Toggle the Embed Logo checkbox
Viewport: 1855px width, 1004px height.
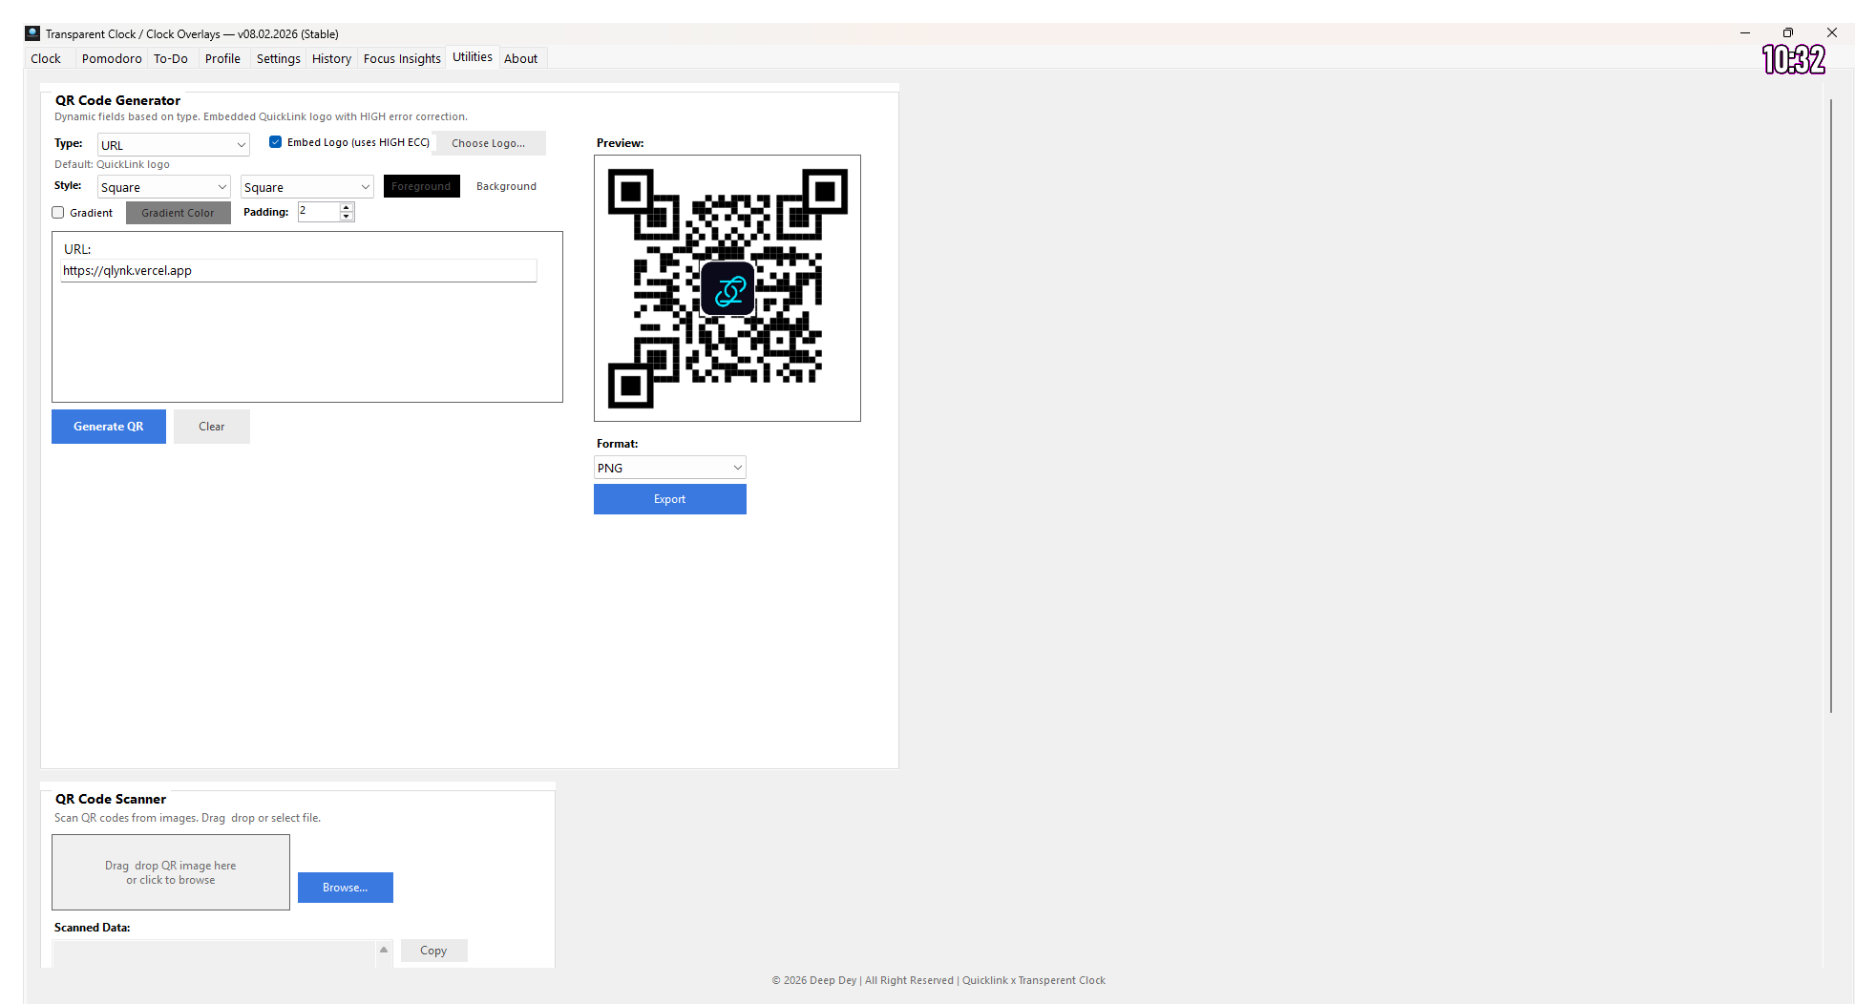[x=275, y=142]
